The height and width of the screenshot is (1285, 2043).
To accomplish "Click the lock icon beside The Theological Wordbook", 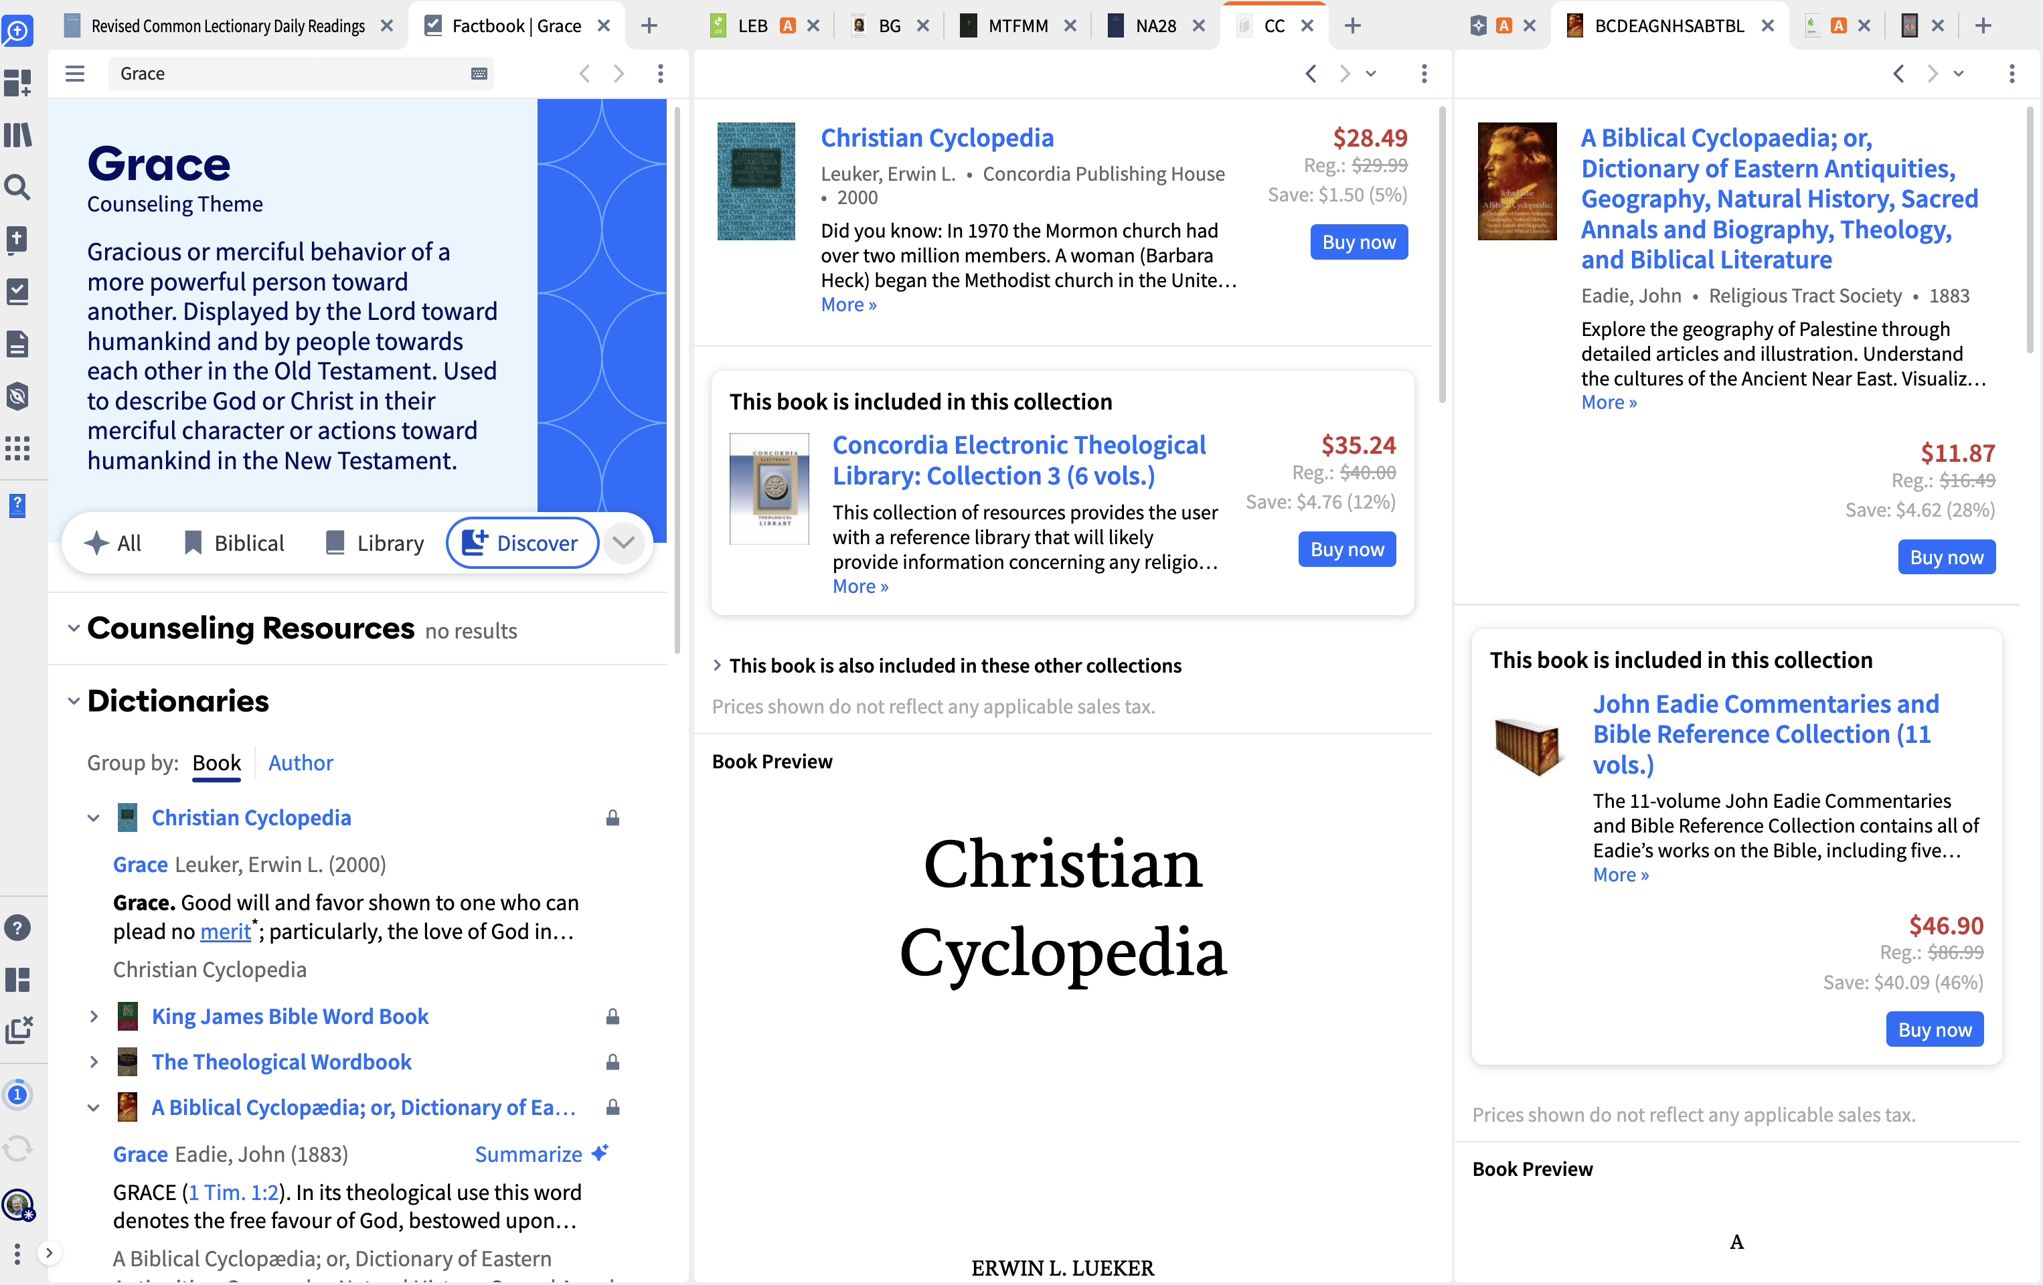I will pyautogui.click(x=612, y=1061).
